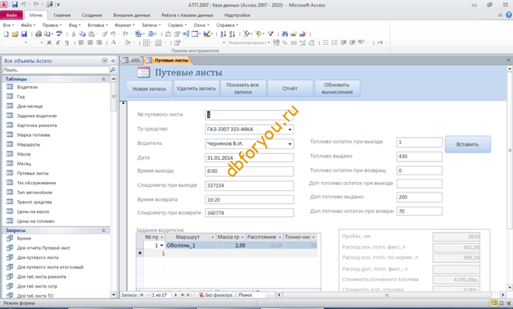Viewport: 513px width, 309px height.
Task: Click the Center align icon
Action: coord(90,43)
